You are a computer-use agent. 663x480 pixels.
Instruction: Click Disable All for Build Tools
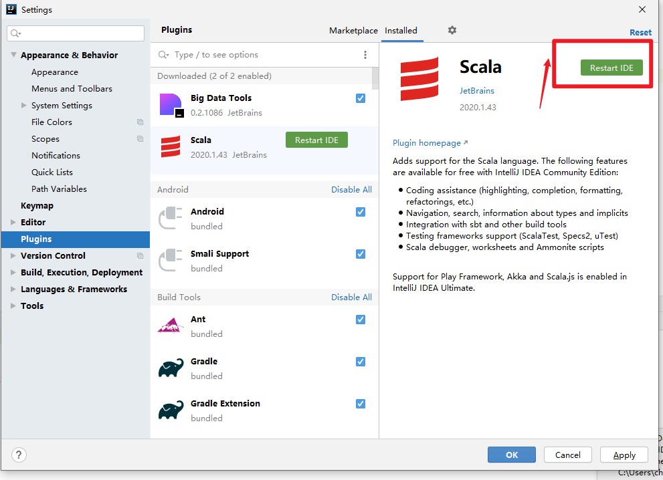point(351,297)
